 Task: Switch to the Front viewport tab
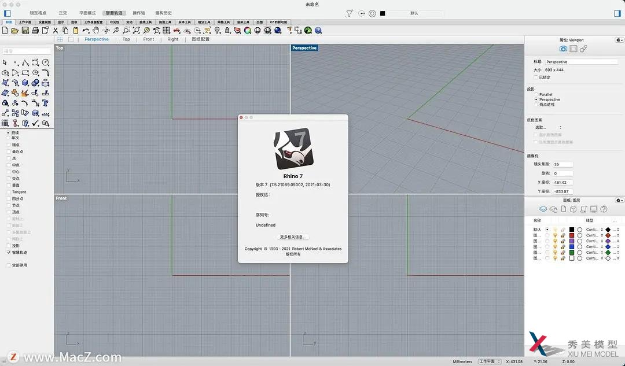tap(148, 39)
